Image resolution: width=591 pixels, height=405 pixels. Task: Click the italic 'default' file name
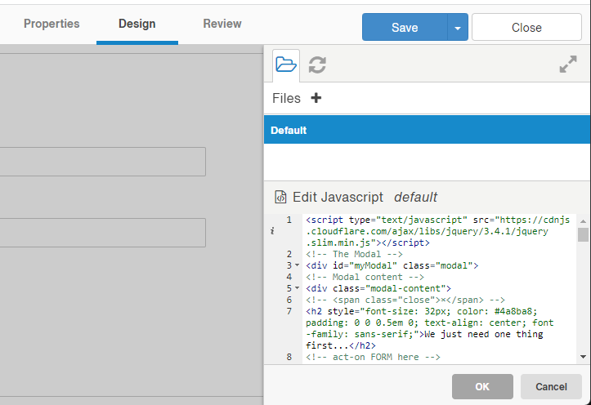(x=416, y=197)
